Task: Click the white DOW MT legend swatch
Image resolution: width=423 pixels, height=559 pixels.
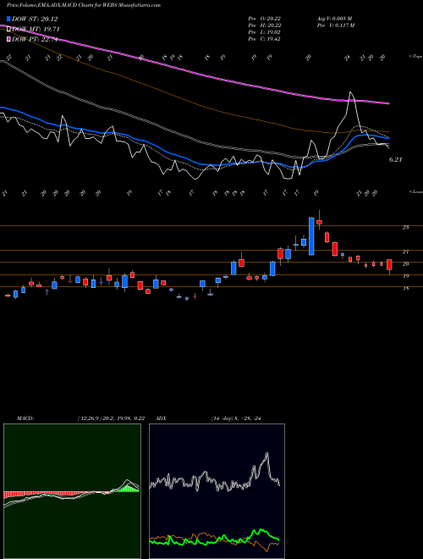Action: (9, 29)
